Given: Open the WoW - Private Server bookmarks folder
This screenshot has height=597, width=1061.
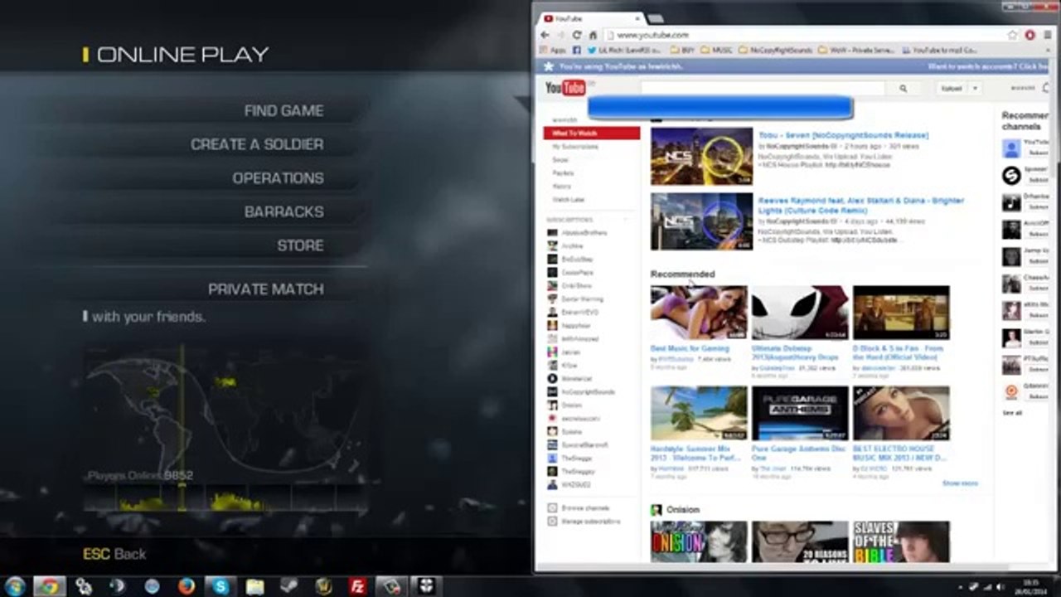Looking at the screenshot, I should [x=857, y=51].
